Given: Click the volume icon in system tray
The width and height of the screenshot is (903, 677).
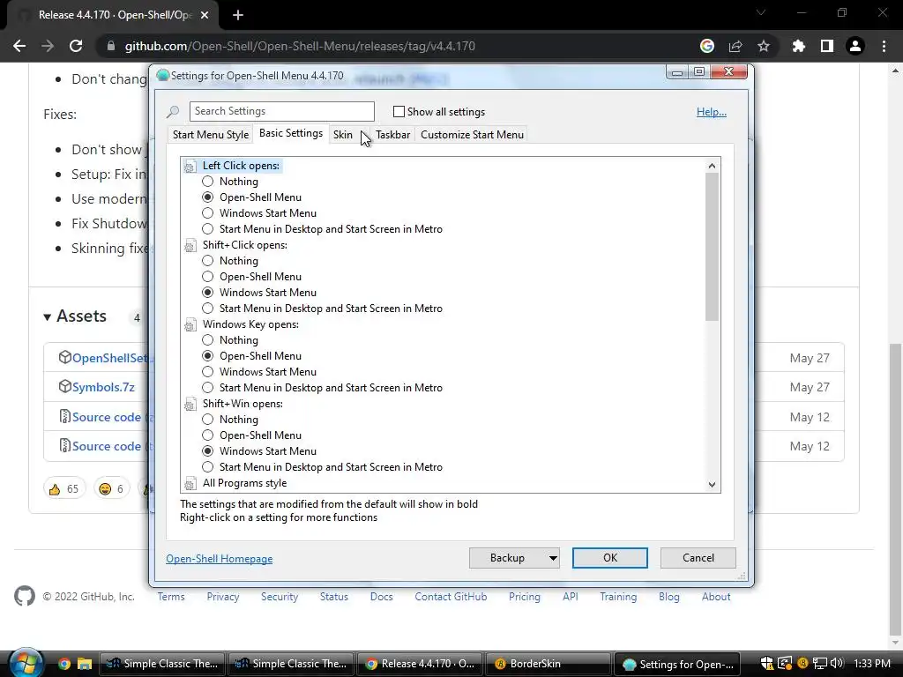Looking at the screenshot, I should pos(837,663).
